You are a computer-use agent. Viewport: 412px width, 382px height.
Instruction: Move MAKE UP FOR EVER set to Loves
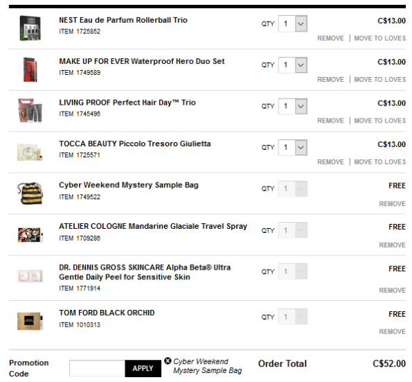pyautogui.click(x=380, y=80)
